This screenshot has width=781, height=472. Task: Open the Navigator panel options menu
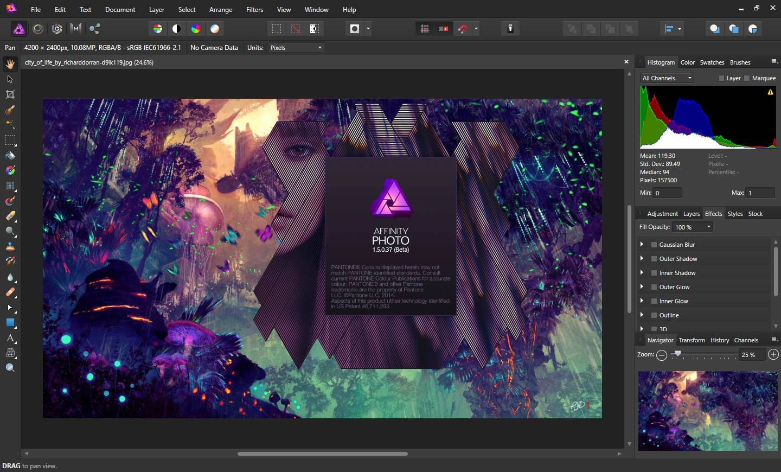[774, 339]
